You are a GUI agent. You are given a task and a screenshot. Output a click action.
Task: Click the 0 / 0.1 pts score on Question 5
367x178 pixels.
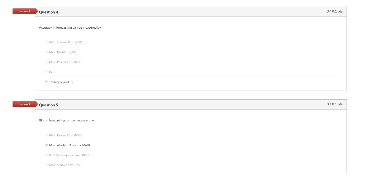tap(334, 104)
